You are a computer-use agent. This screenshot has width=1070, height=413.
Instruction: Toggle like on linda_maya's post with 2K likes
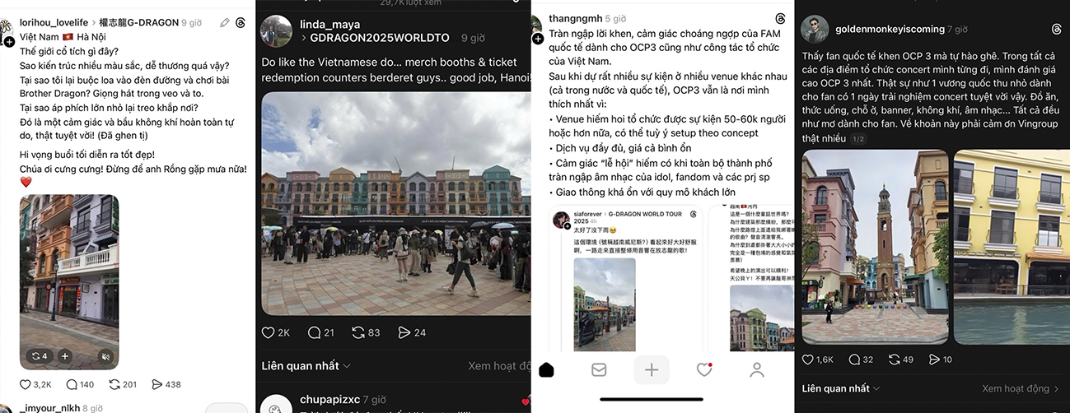click(x=276, y=332)
